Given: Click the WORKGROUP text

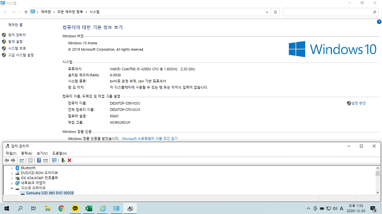Looking at the screenshot, I should [x=120, y=122].
